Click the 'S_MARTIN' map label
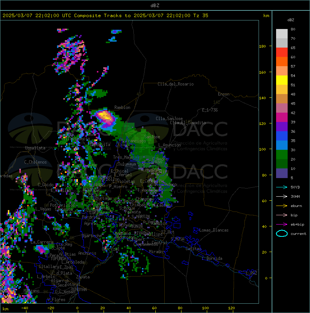 click(x=140, y=217)
